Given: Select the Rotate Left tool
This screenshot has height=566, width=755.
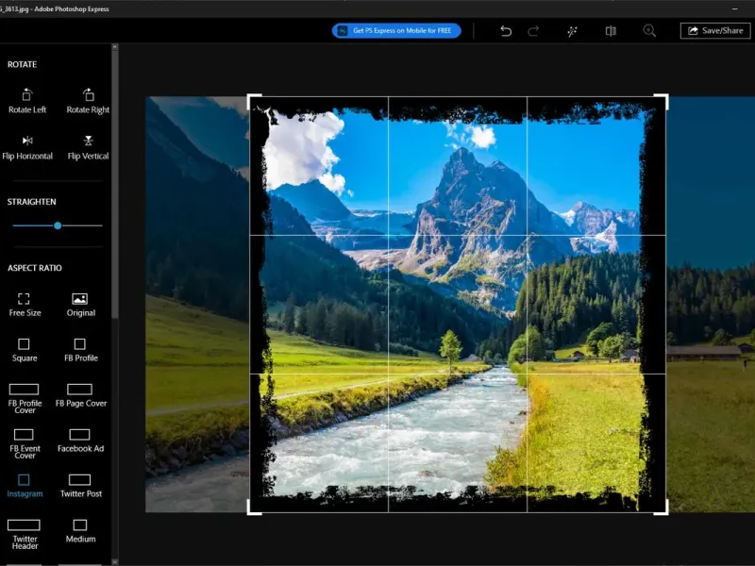Looking at the screenshot, I should pyautogui.click(x=27, y=101).
